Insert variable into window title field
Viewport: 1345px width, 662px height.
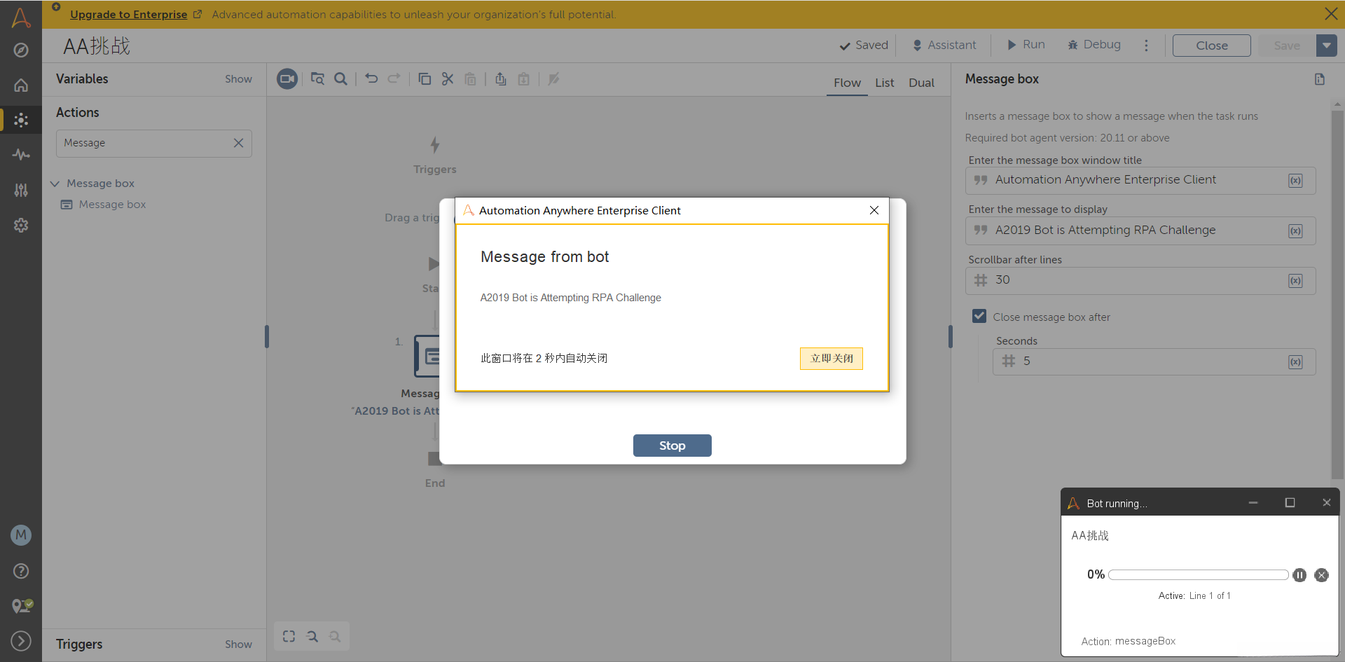[1296, 181]
